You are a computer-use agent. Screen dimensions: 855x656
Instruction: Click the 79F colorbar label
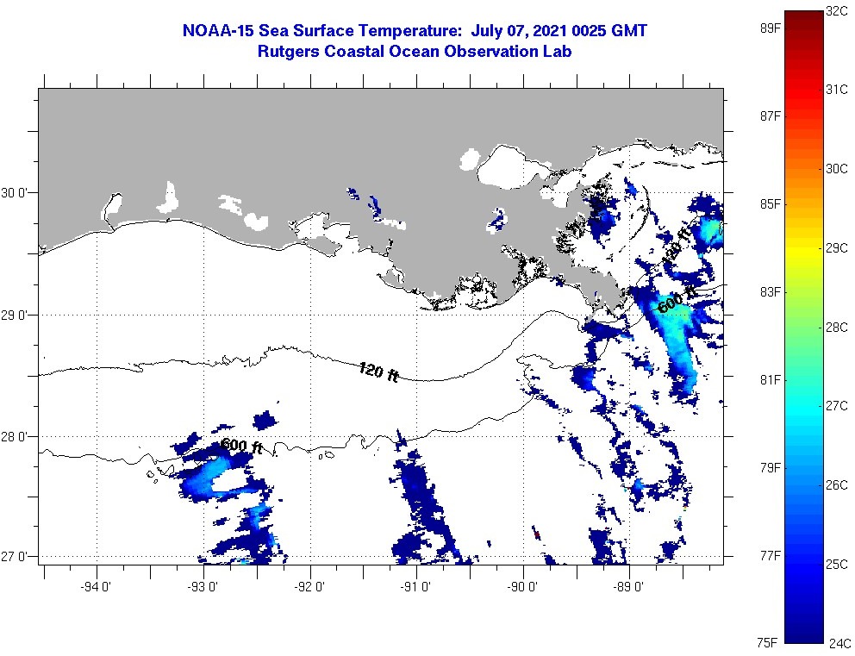tap(771, 468)
